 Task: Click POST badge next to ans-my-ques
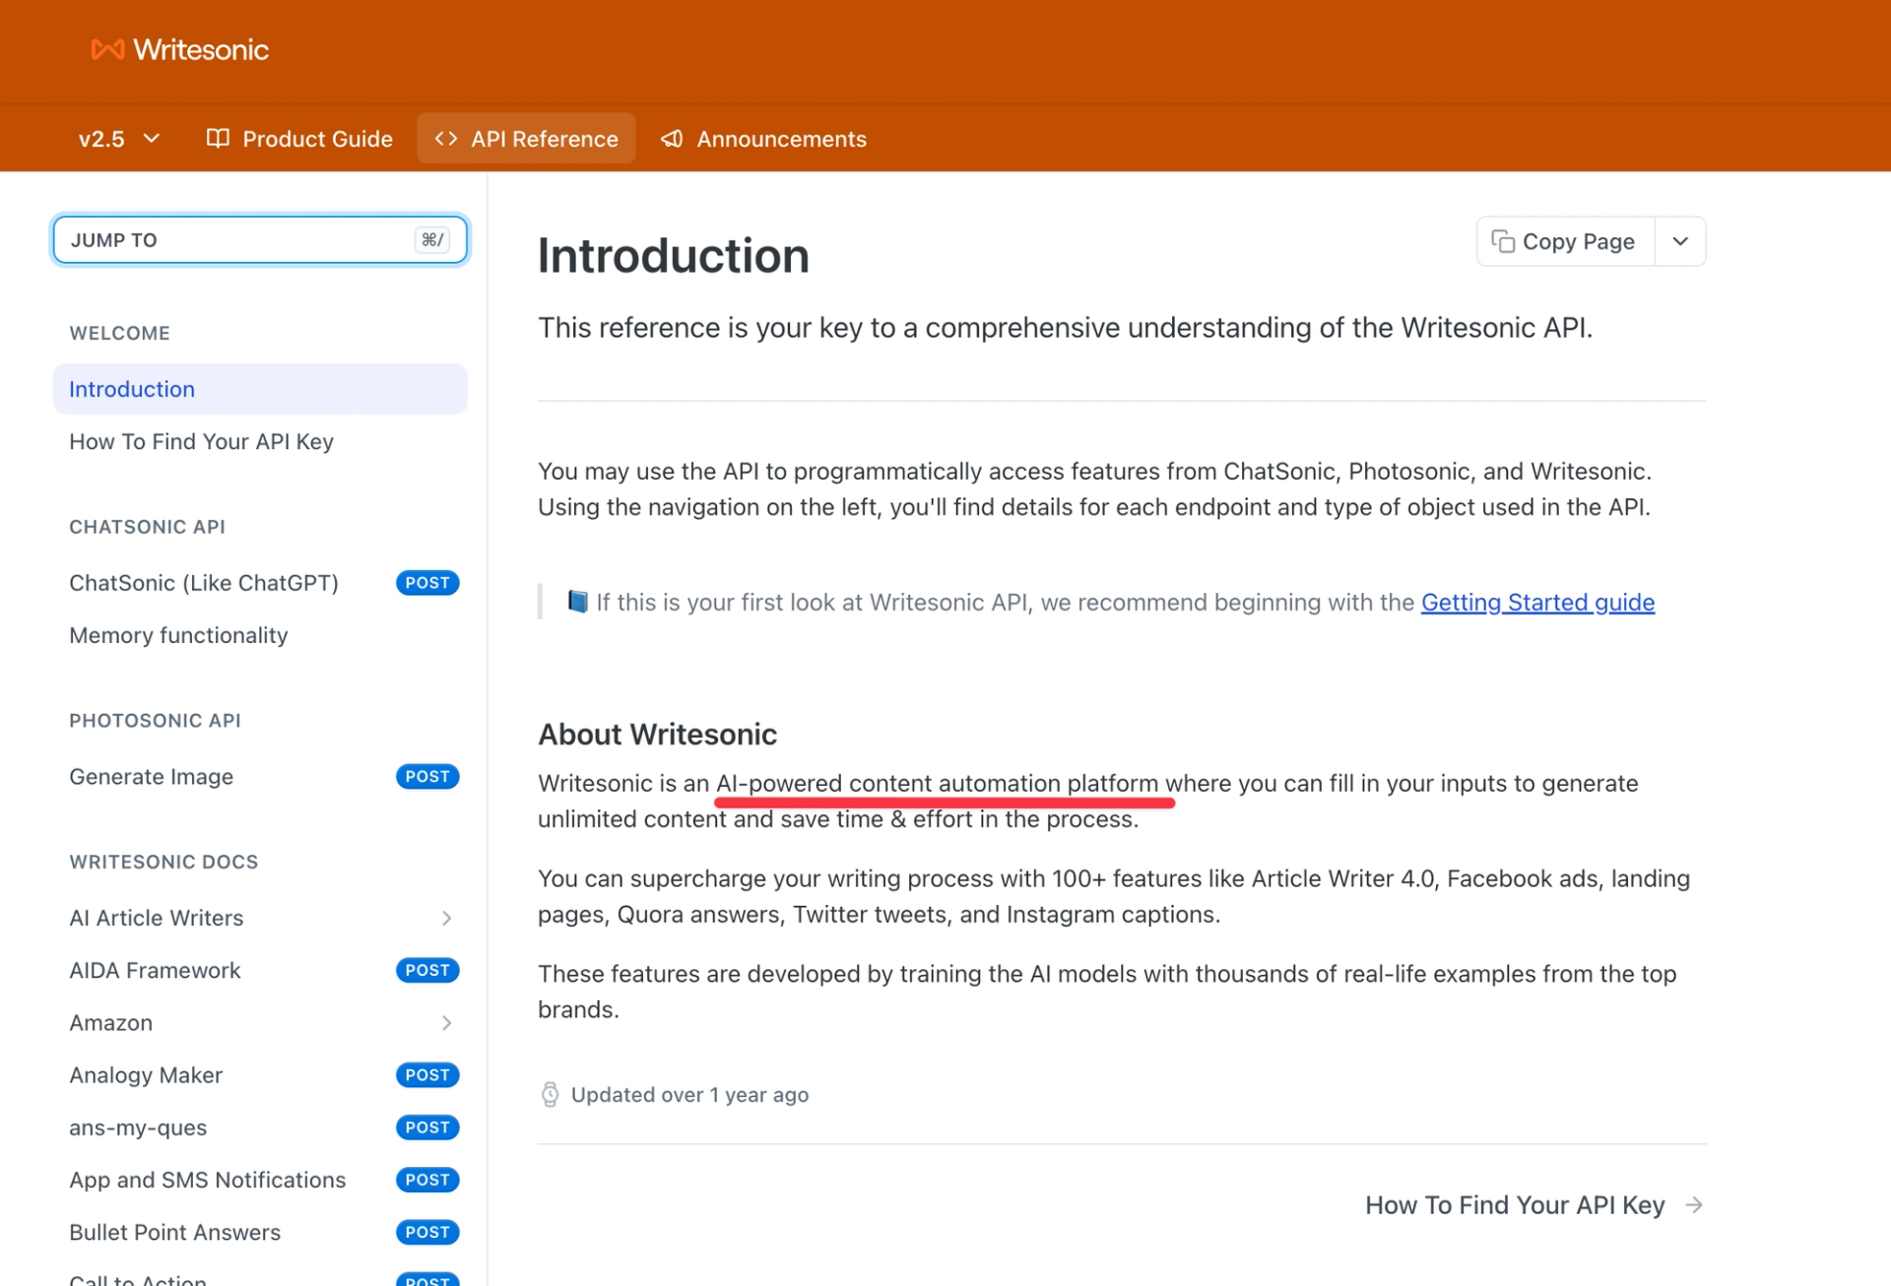point(427,1127)
